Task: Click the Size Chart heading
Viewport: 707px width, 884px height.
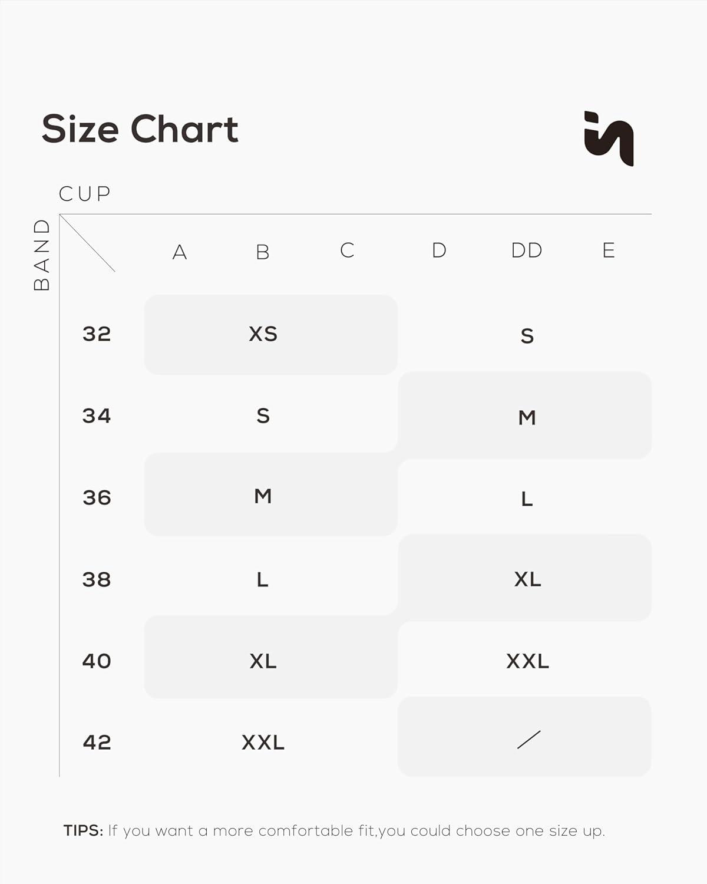Action: [x=140, y=129]
